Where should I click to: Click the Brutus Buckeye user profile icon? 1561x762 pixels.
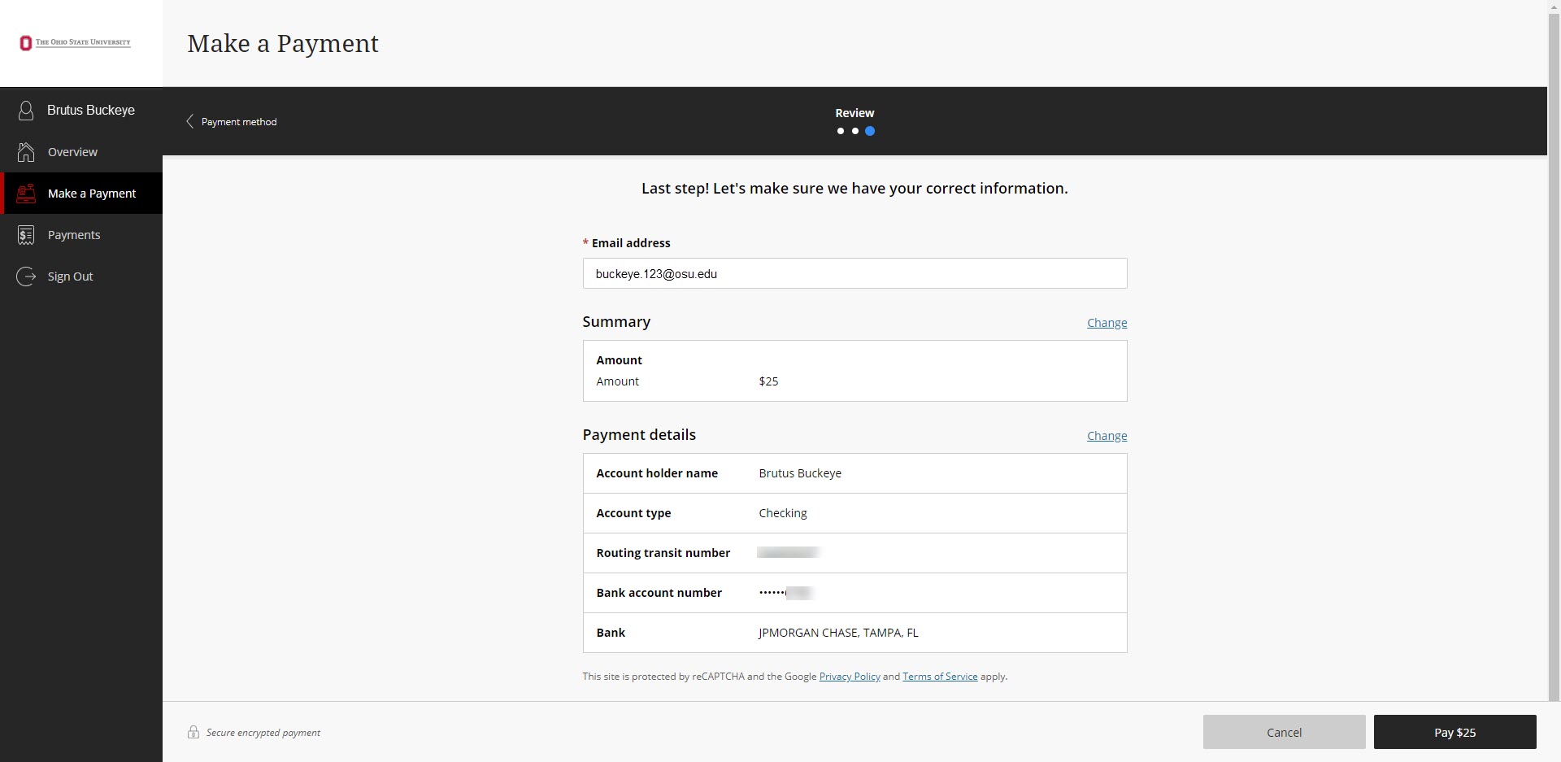coord(26,111)
